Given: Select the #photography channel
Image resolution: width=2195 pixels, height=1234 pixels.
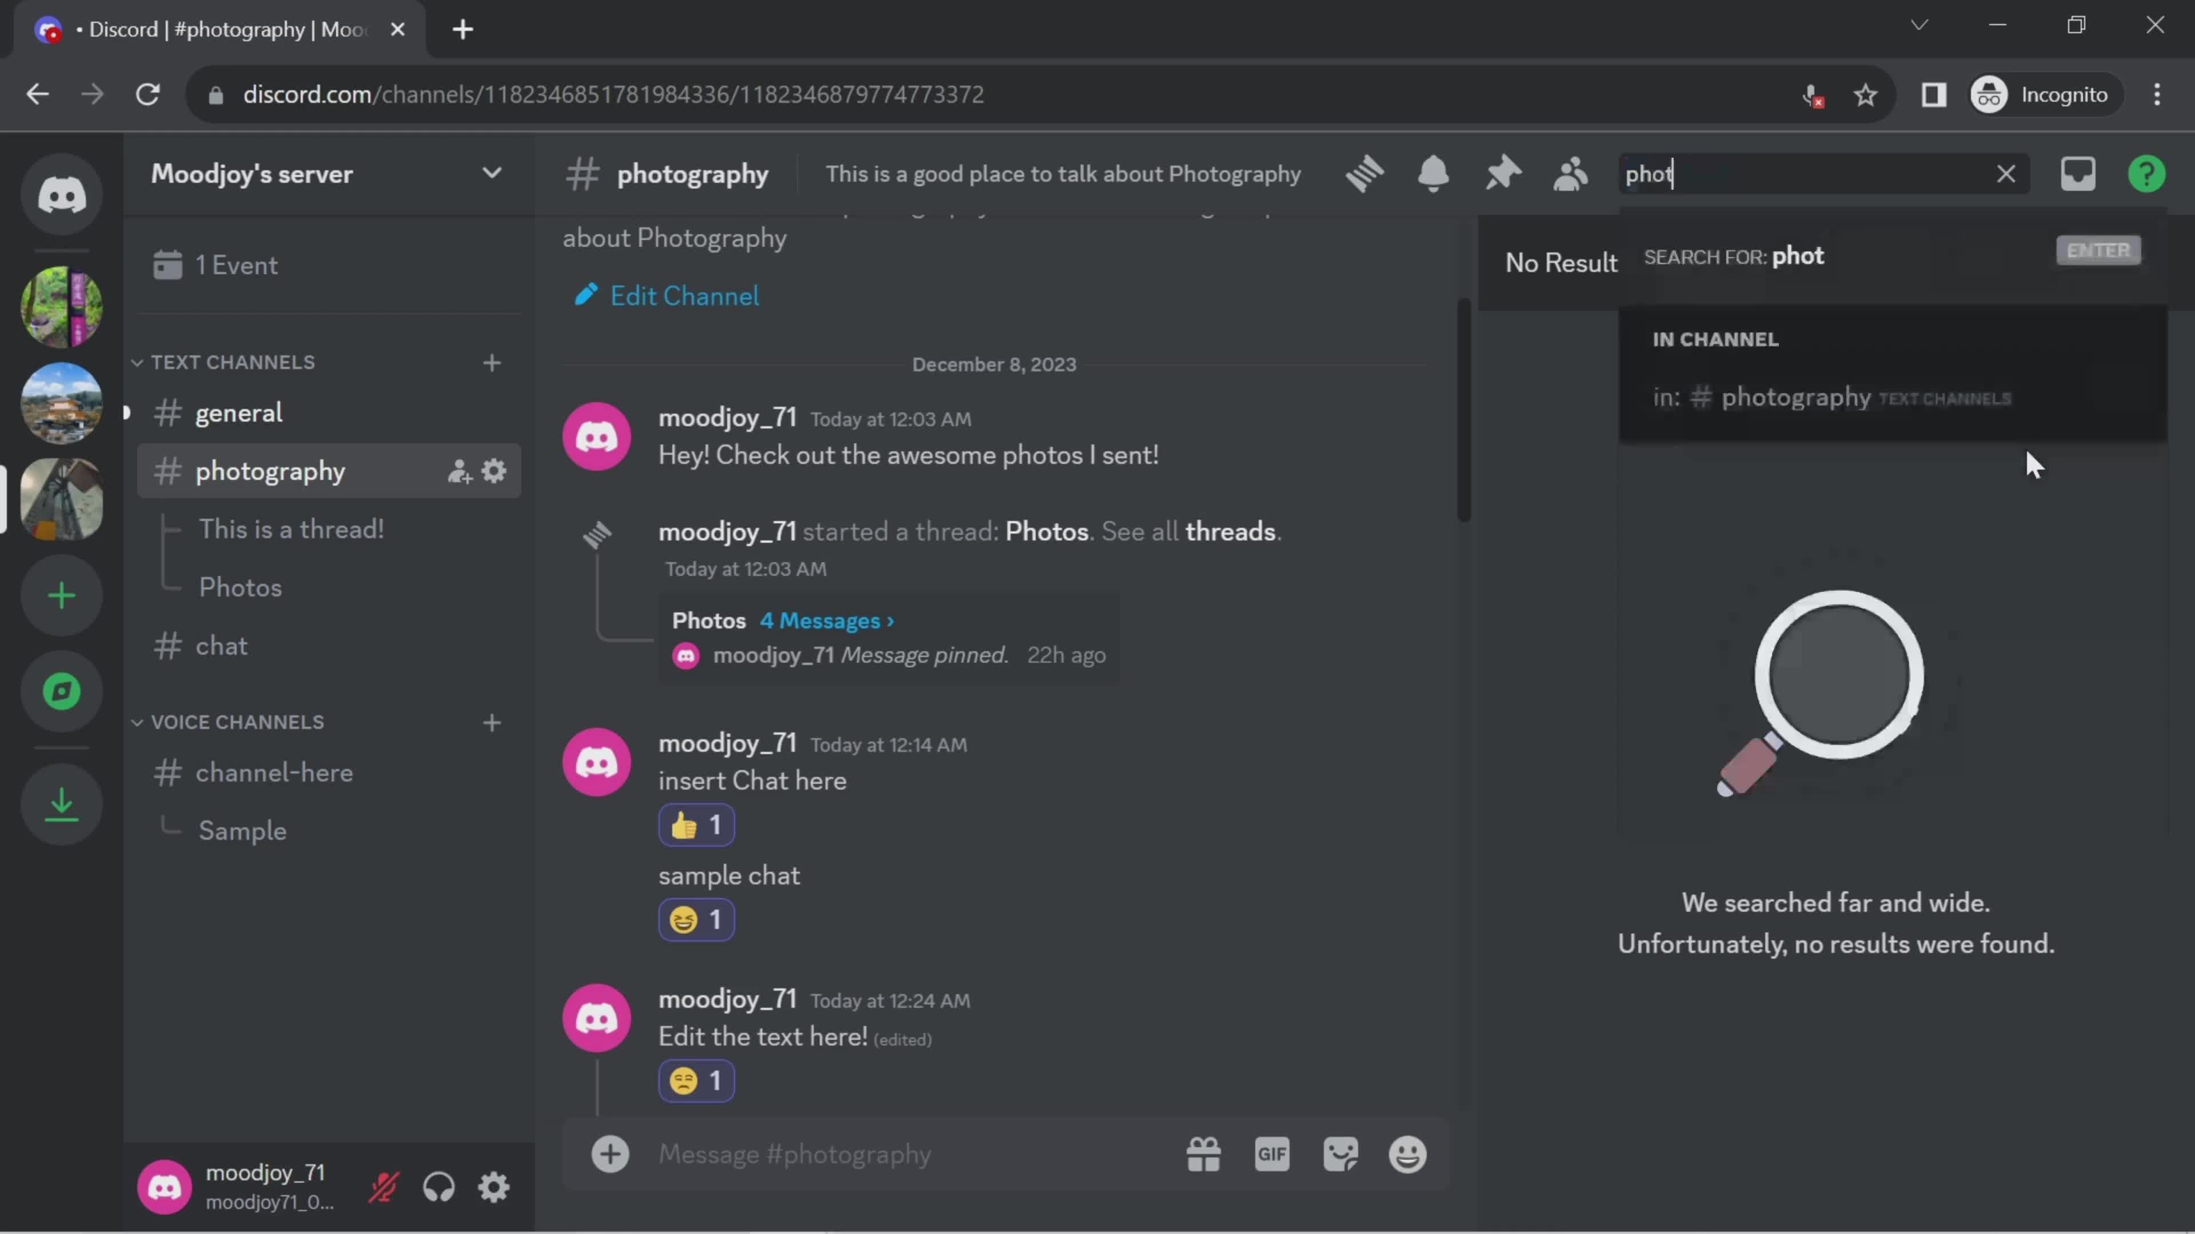Looking at the screenshot, I should coord(270,470).
